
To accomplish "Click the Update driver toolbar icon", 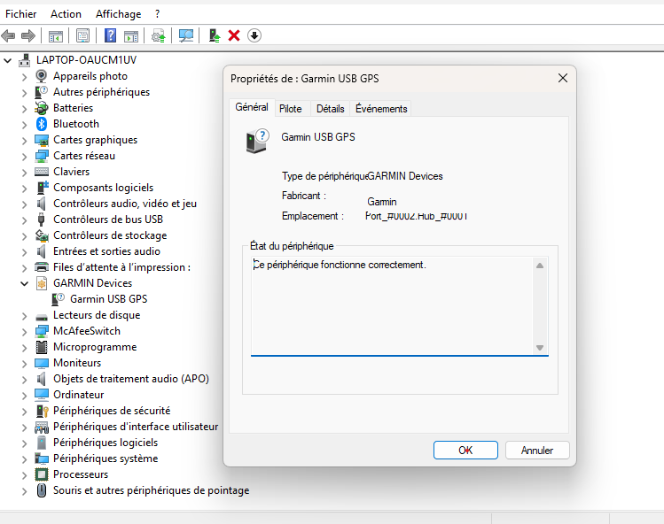I will coord(159,36).
